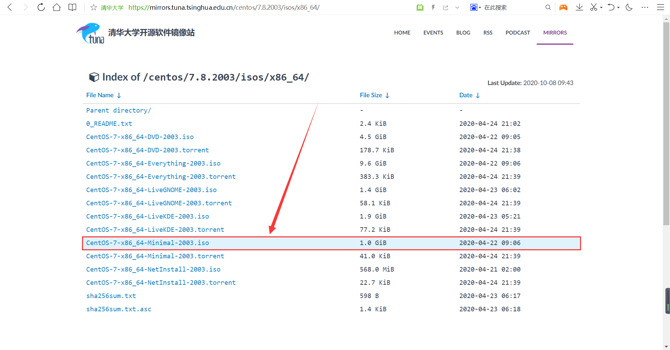The height and width of the screenshot is (350, 670).
Task: Open the PODCAST nav item
Action: click(518, 33)
